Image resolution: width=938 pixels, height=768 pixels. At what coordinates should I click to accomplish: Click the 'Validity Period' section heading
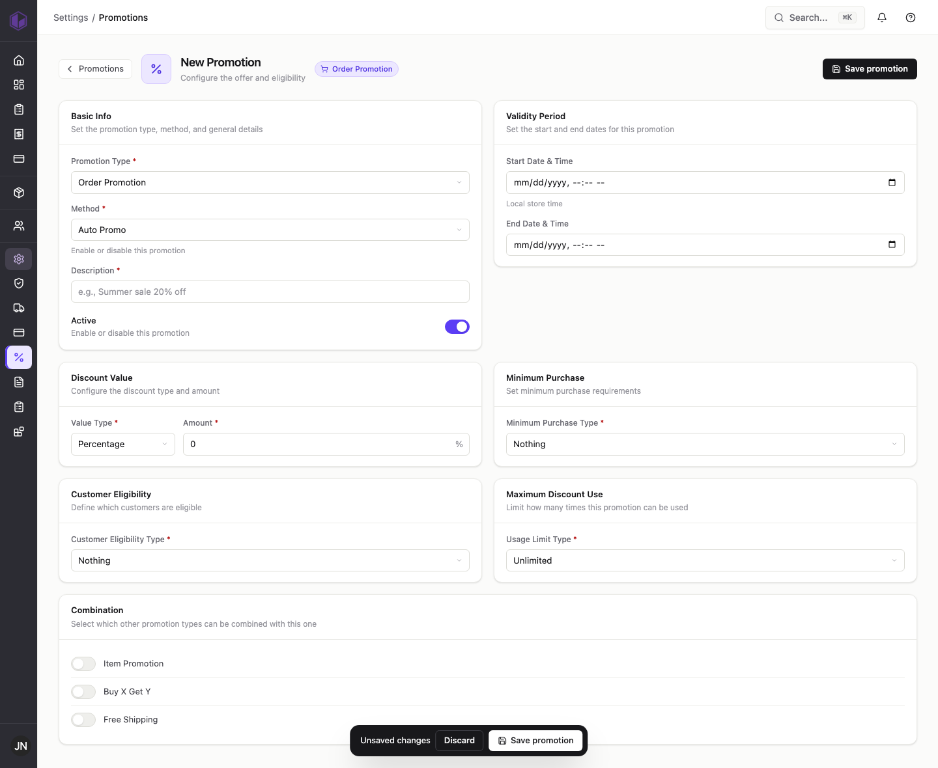535,116
